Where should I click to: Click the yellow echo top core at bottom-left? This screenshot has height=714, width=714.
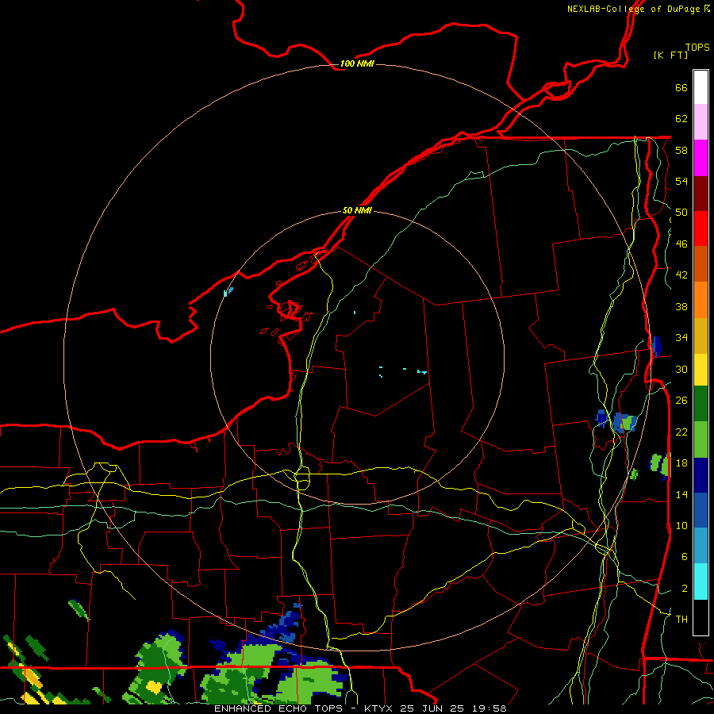click(x=154, y=686)
